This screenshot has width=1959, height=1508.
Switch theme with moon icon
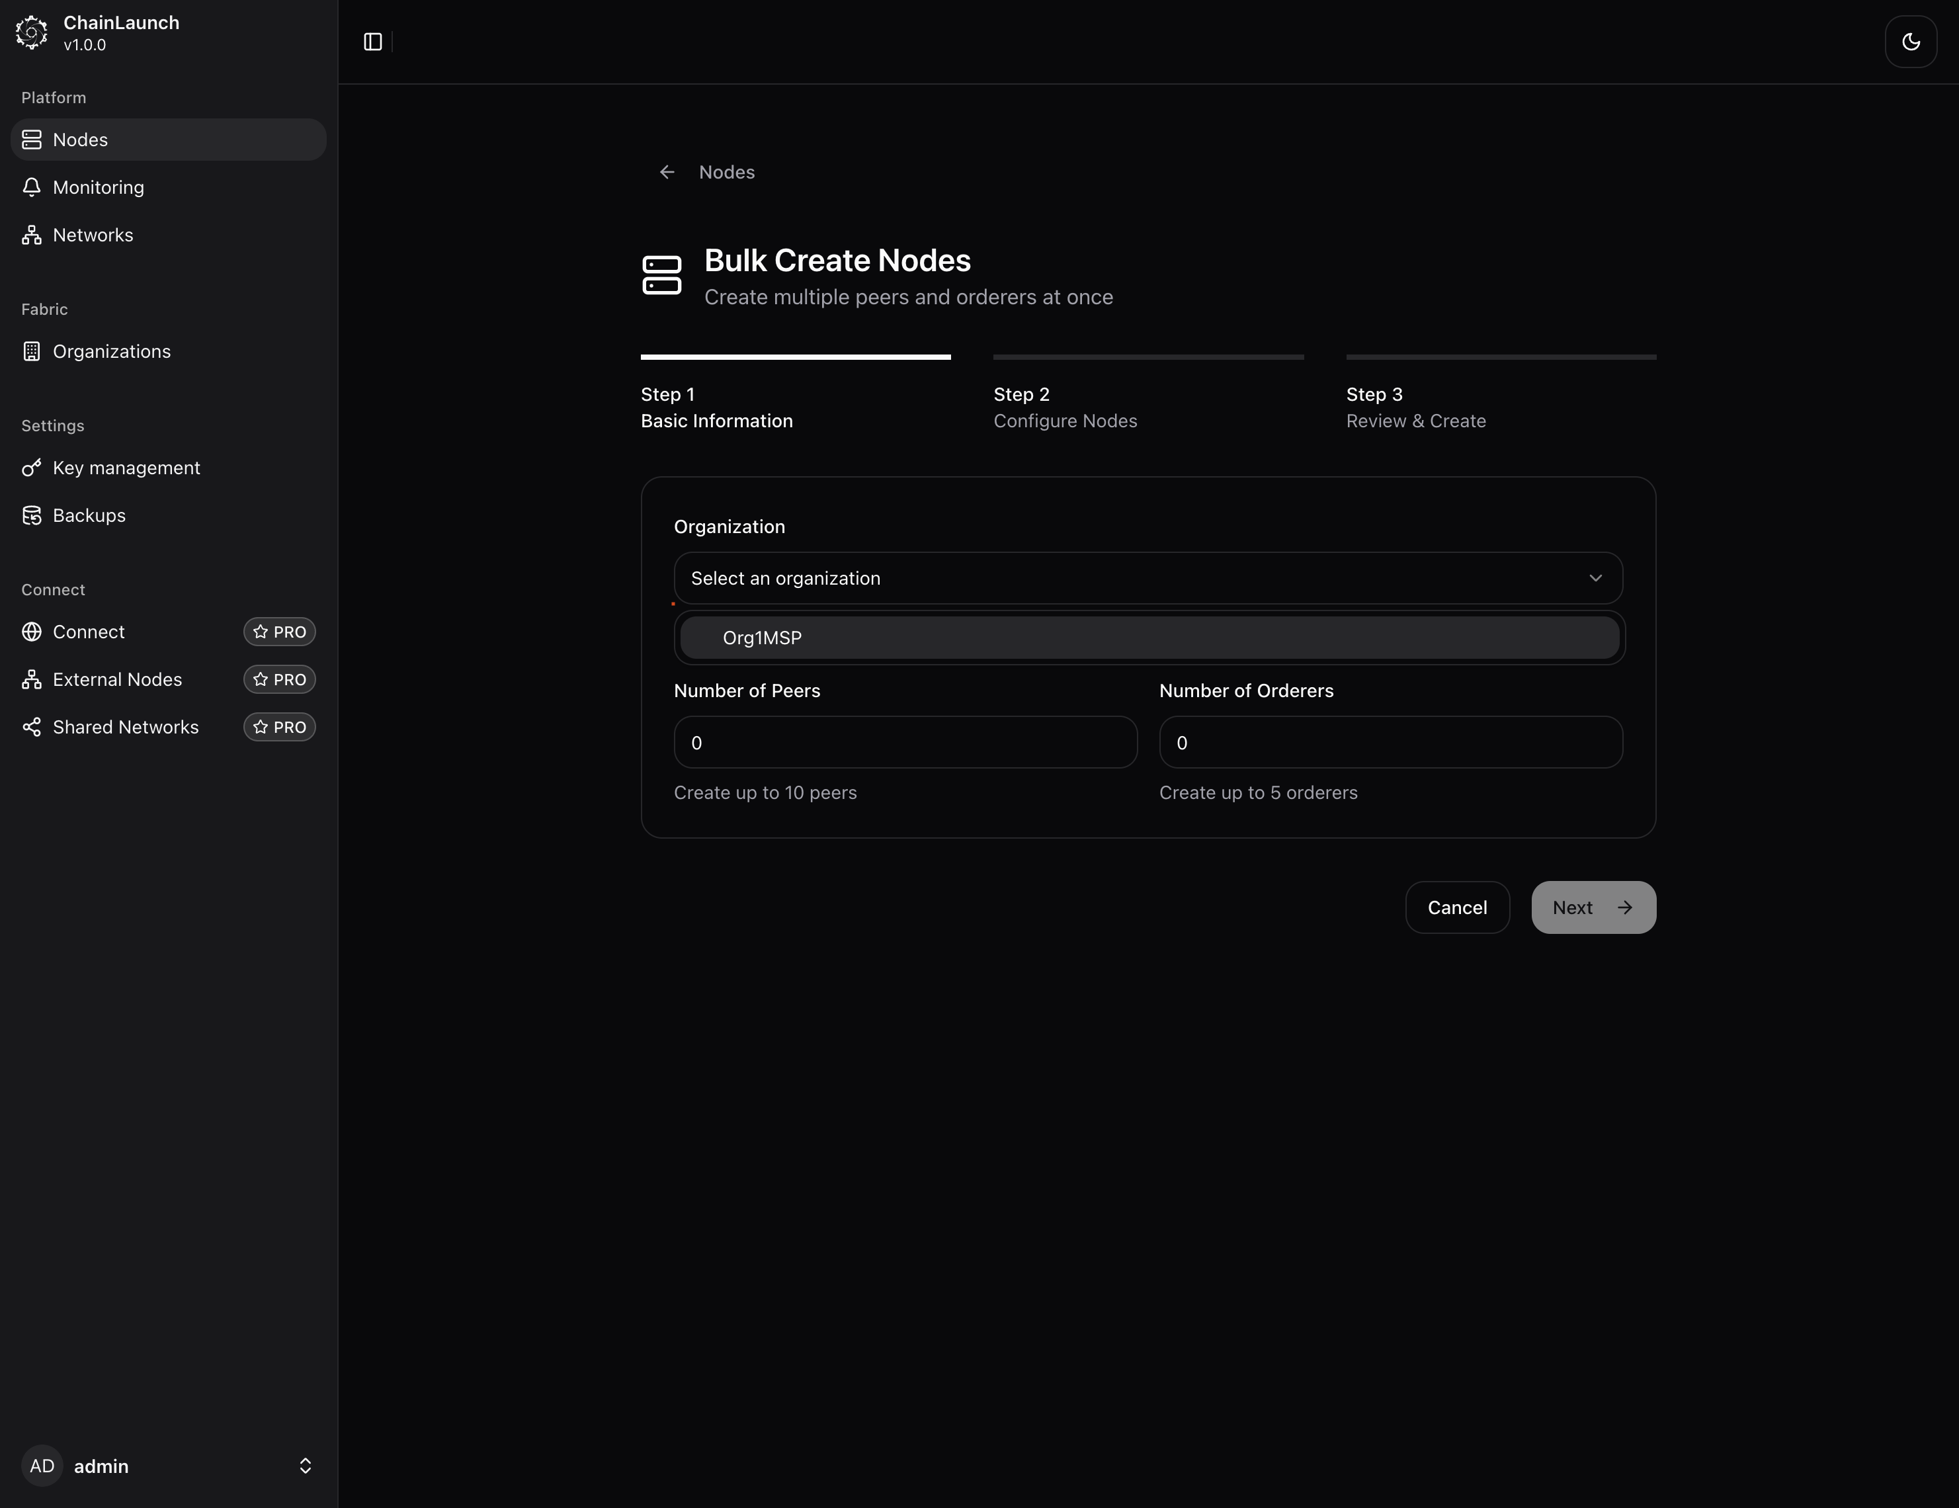[1911, 42]
